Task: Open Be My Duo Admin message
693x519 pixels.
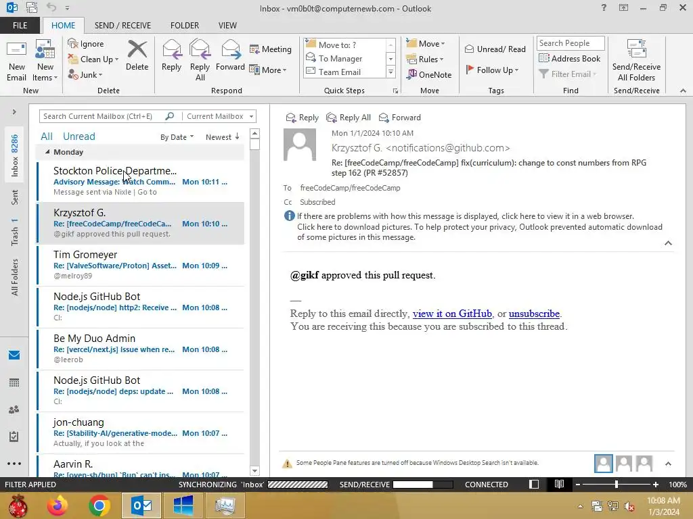Action: (141, 349)
